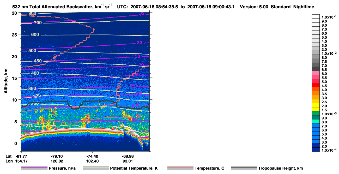Click the 7.5 colorbar label
This screenshot has width=339, height=174.
coord(324,62)
